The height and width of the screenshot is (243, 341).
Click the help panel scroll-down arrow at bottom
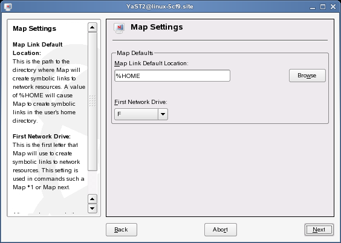pos(93,209)
